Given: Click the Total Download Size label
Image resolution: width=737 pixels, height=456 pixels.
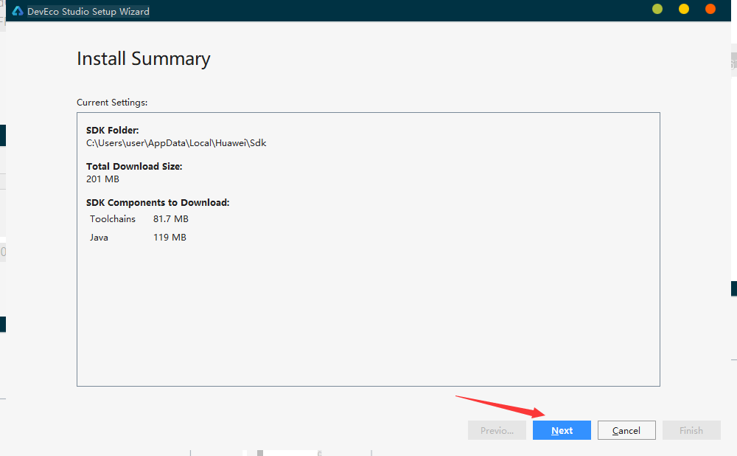Looking at the screenshot, I should [134, 167].
